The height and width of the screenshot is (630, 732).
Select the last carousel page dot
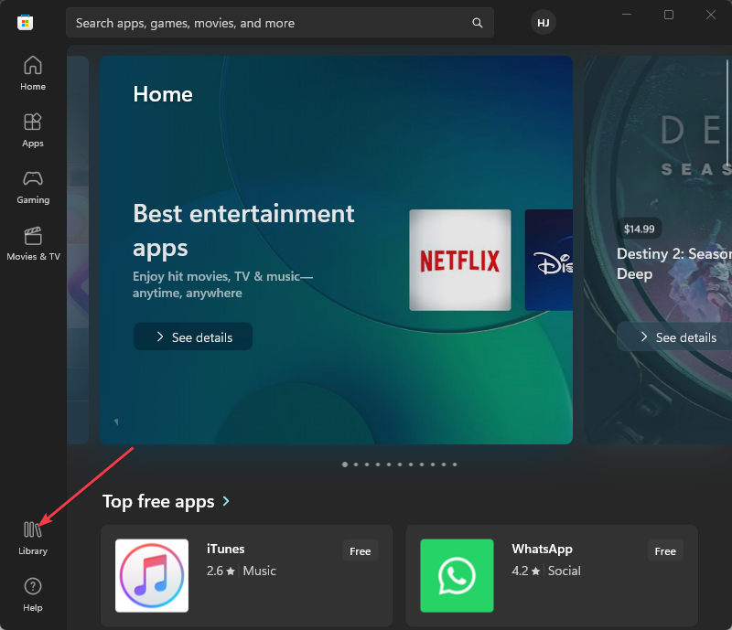coord(455,464)
